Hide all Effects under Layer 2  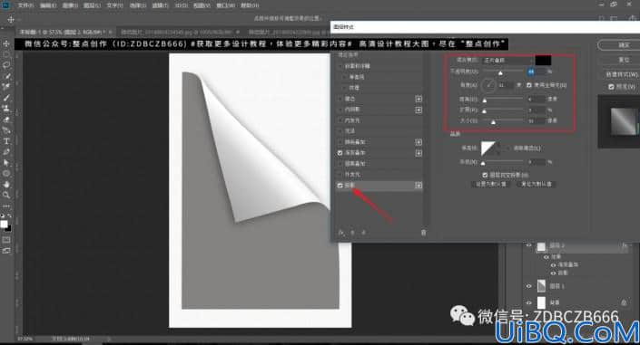546,257
